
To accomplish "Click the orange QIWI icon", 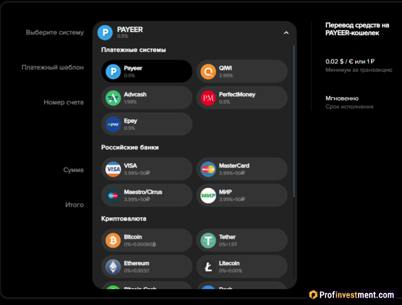I will [208, 71].
